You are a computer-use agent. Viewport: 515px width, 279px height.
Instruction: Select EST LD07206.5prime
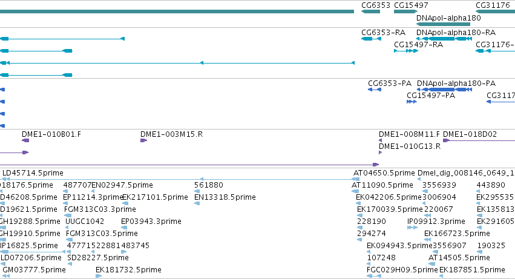click(31, 258)
